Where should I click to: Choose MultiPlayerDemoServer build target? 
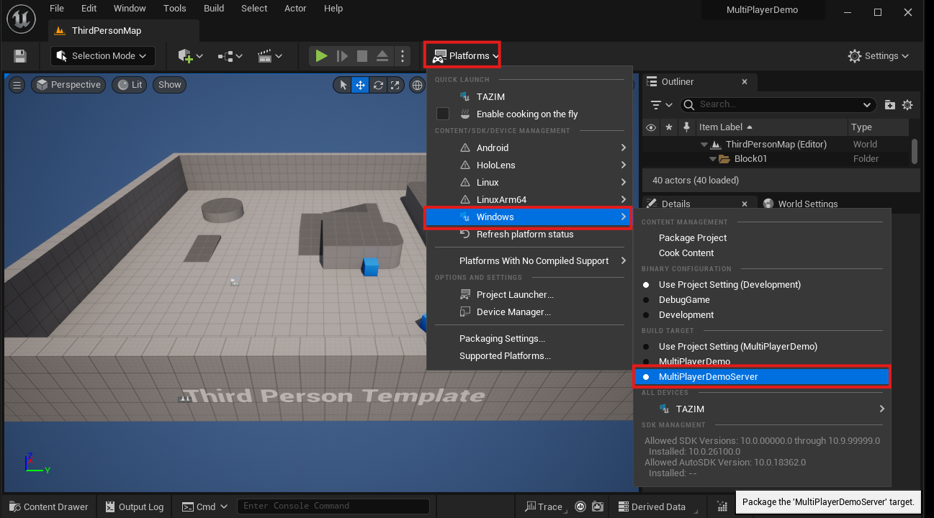tap(708, 376)
